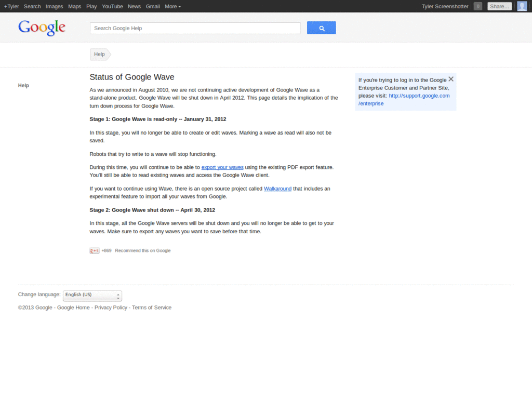Click the Change language label
Viewport: 532px width, 399px height.
point(39,295)
